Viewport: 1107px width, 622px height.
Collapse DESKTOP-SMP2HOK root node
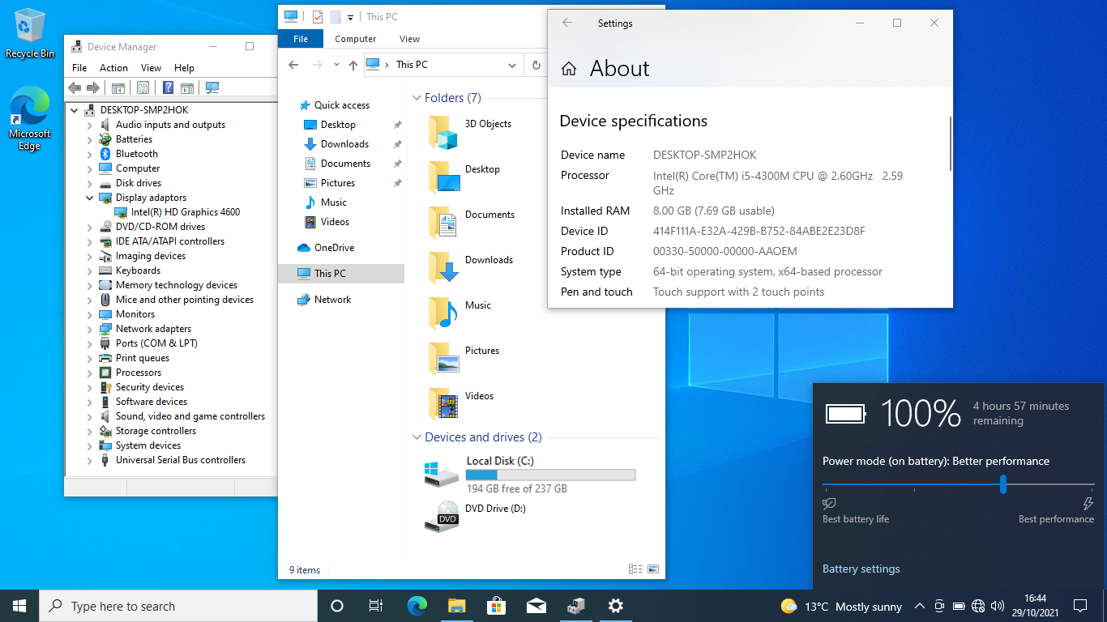pos(75,110)
